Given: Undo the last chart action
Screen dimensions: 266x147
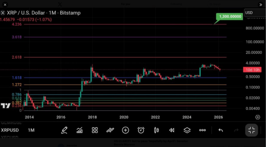Looking at the screenshot, I should click(x=221, y=130).
